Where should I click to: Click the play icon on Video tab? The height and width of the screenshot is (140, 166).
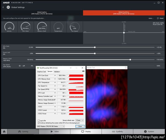point(52,131)
